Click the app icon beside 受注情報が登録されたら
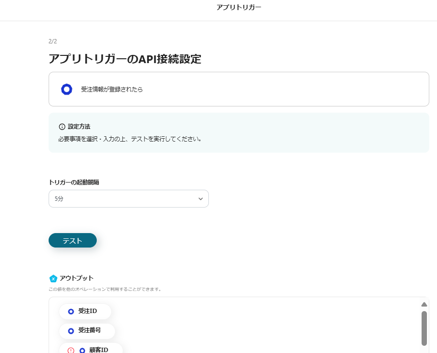The height and width of the screenshot is (353, 437). [x=66, y=89]
